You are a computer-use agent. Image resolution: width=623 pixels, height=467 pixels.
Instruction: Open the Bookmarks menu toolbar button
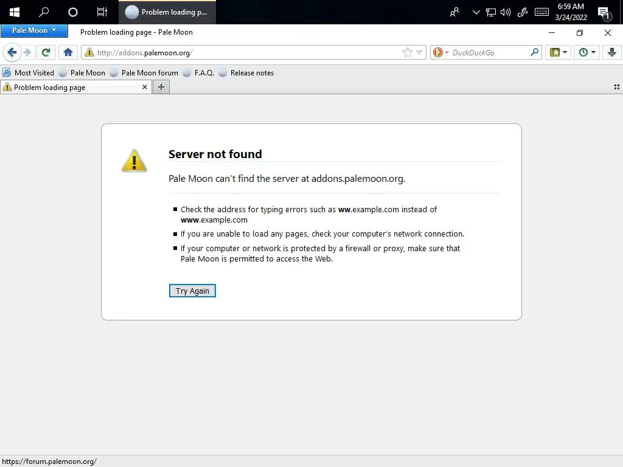tap(559, 52)
